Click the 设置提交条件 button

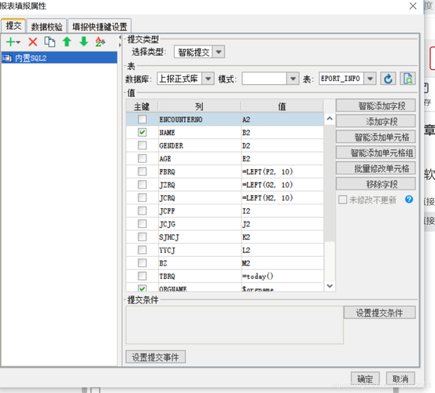click(x=379, y=313)
